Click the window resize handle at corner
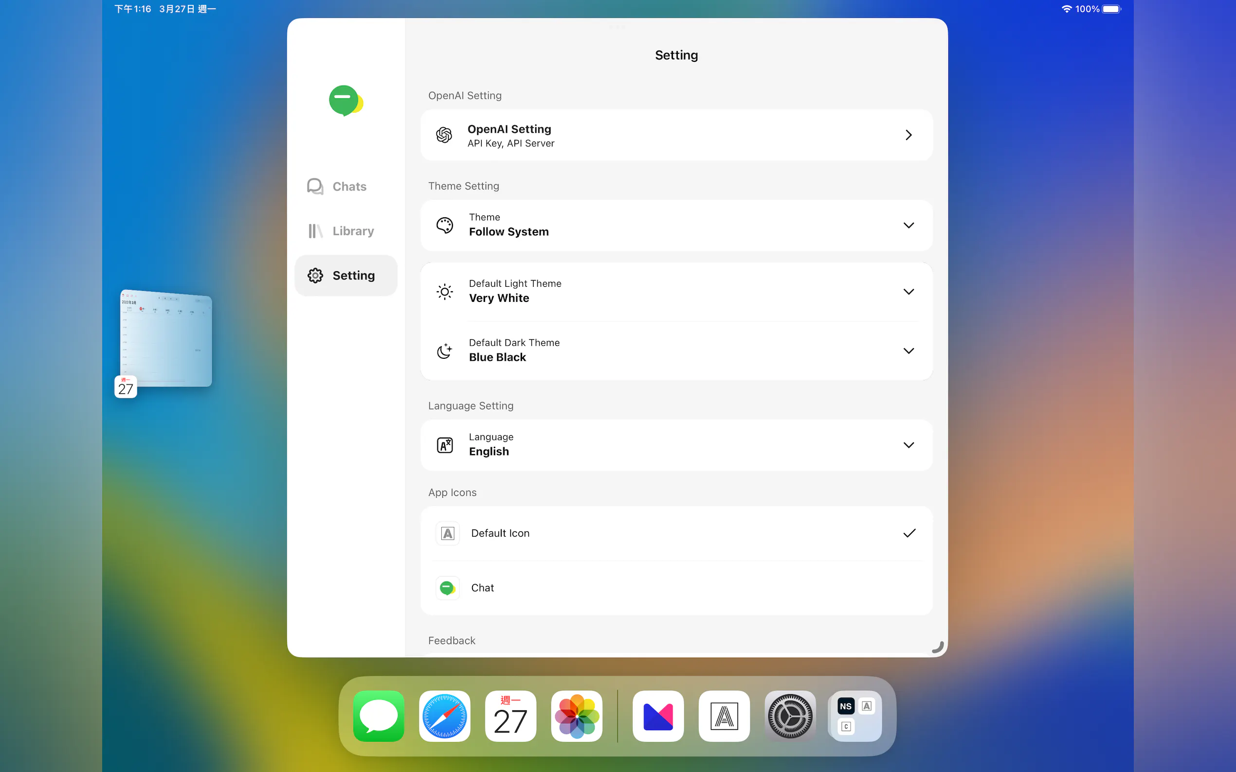The height and width of the screenshot is (772, 1236). (938, 648)
